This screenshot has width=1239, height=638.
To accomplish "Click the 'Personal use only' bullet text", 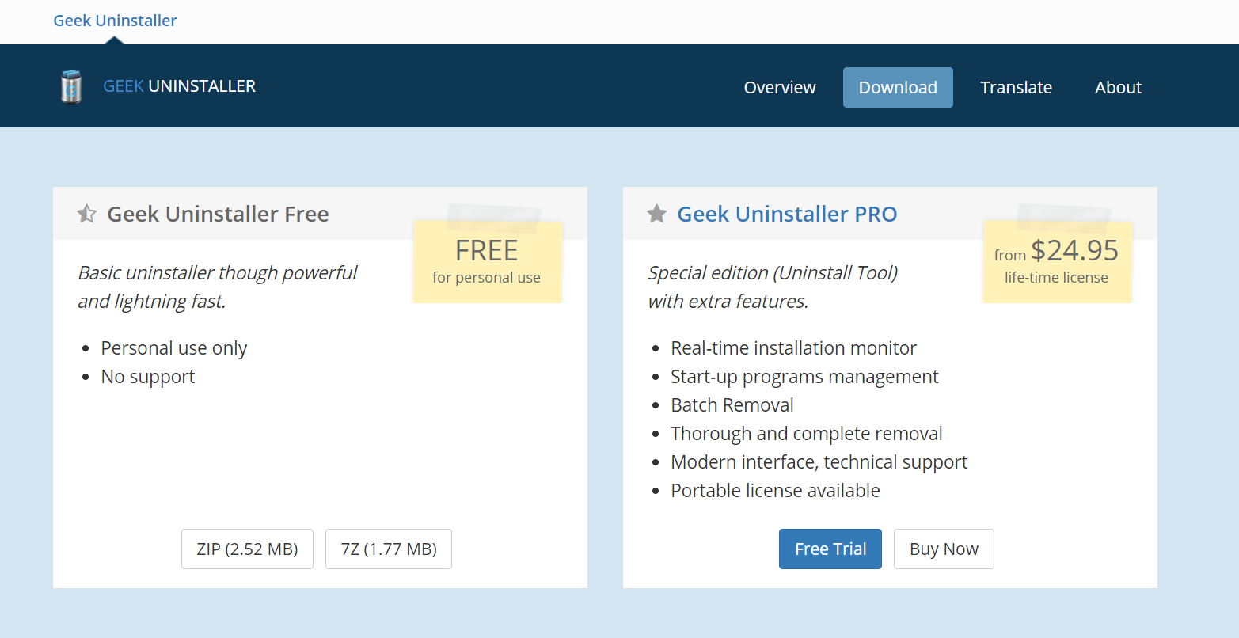I will pos(174,348).
